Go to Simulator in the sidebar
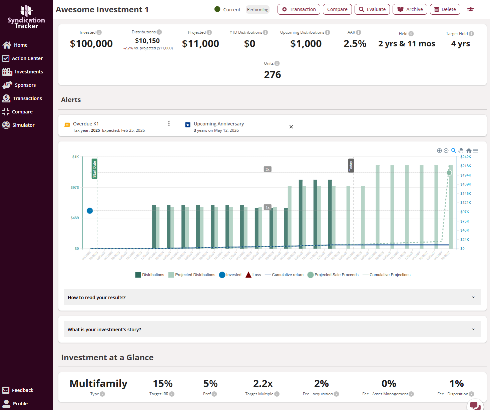 point(23,125)
